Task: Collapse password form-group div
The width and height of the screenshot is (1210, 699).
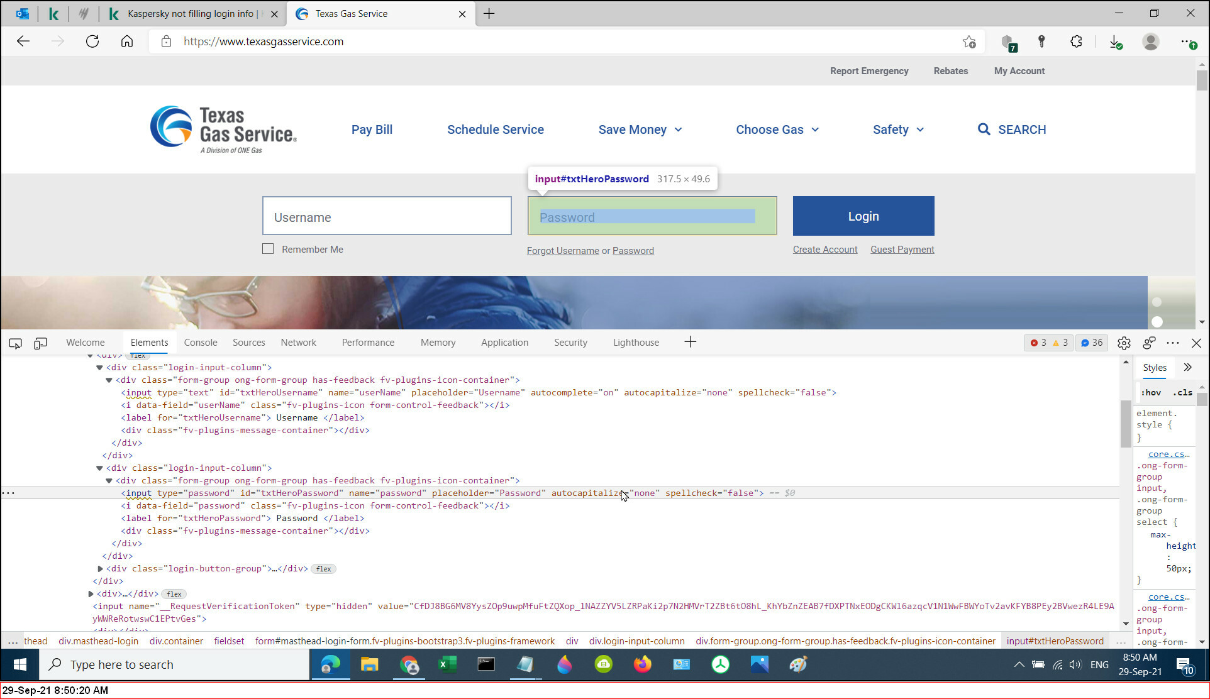Action: (x=109, y=480)
